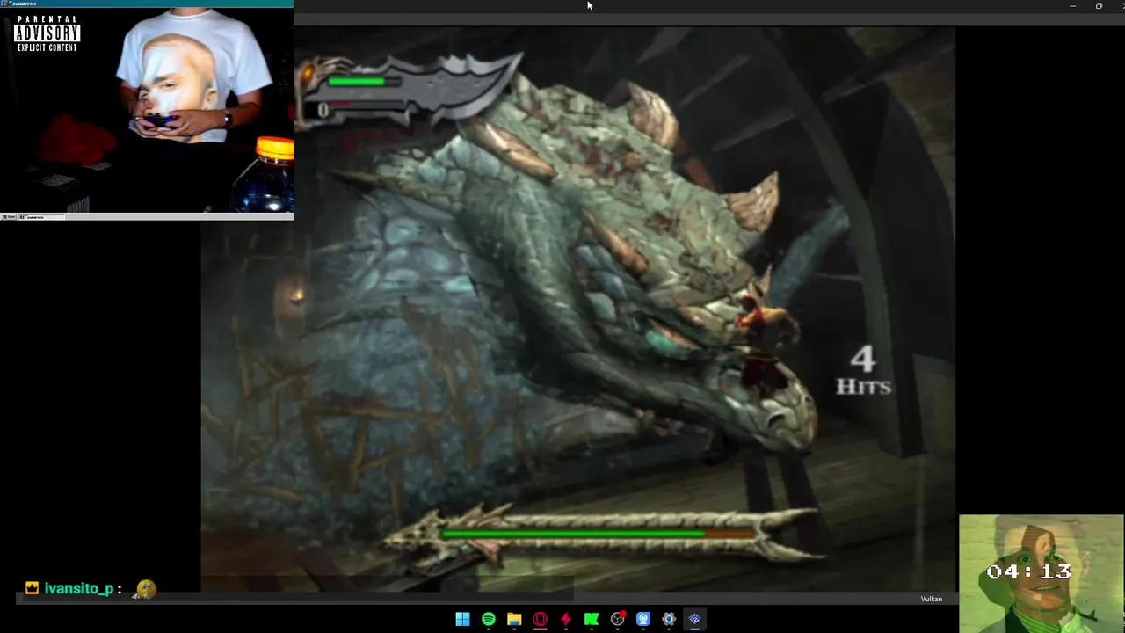1125x633 pixels.
Task: Click the 04:13 timer overlay
Action: tap(1029, 571)
